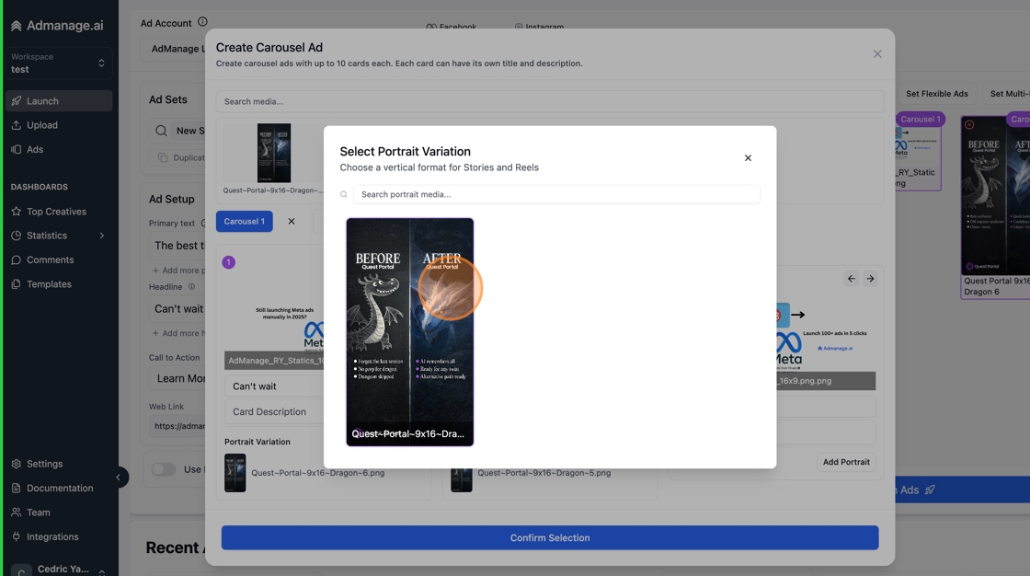Click the Templates icon in sidebar
Screen dimensions: 1030x576
(17, 284)
